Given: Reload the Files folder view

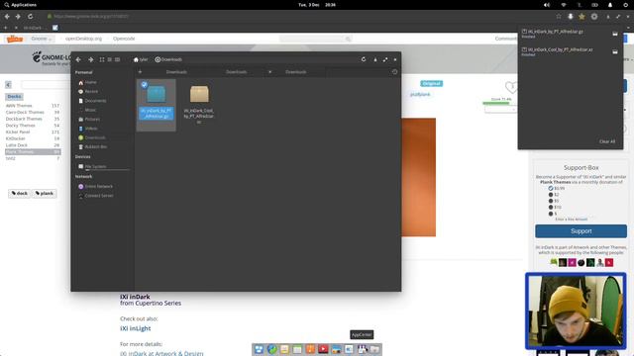Looking at the screenshot, I should click(364, 59).
